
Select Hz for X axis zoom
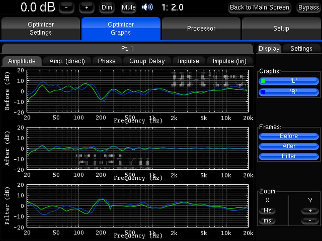267,211
